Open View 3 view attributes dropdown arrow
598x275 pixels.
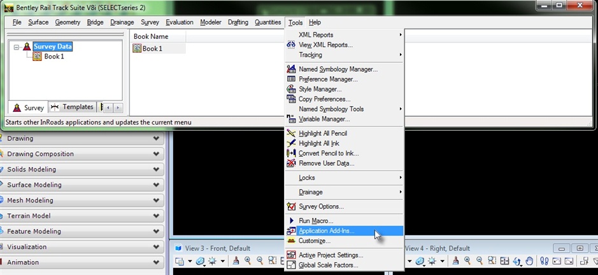[190, 262]
